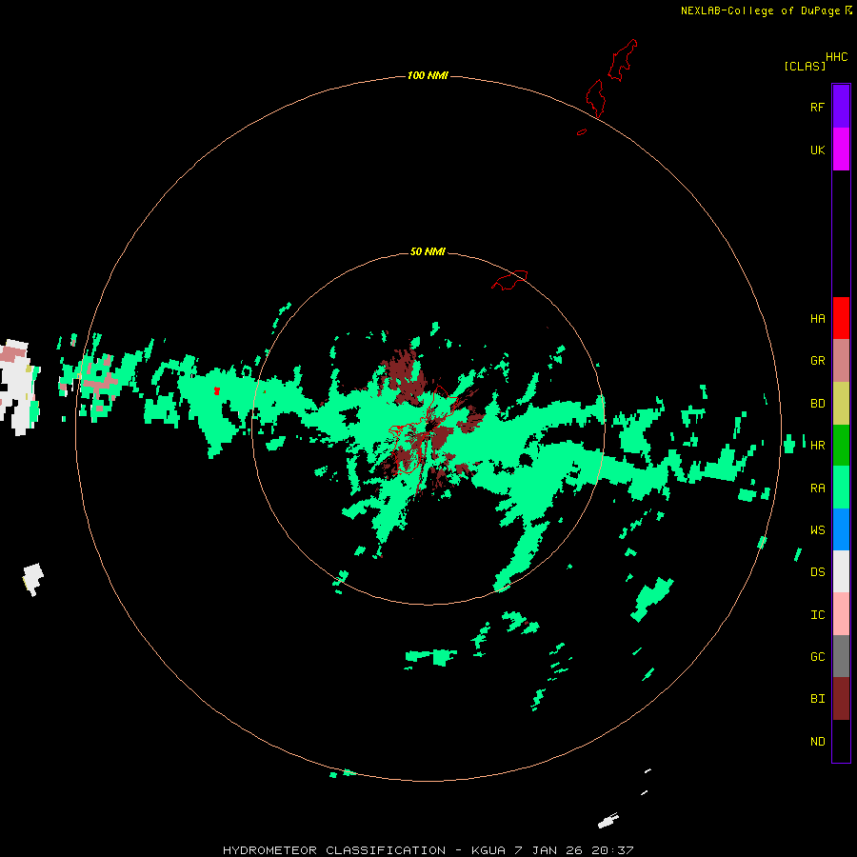Click the KGUA station identifier
857x857 pixels.
tap(488, 850)
